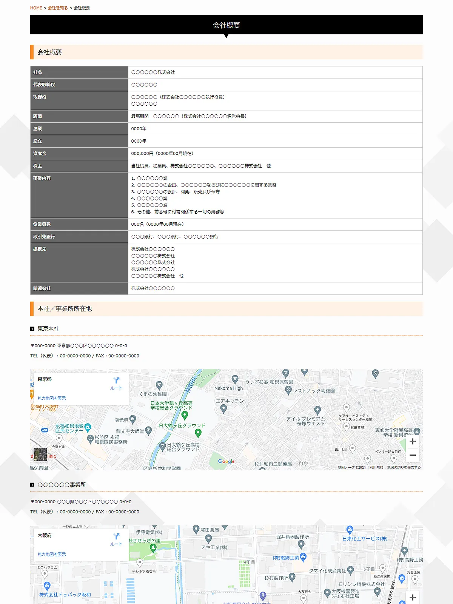Zoom in on the Tokyo map

[x=413, y=442]
